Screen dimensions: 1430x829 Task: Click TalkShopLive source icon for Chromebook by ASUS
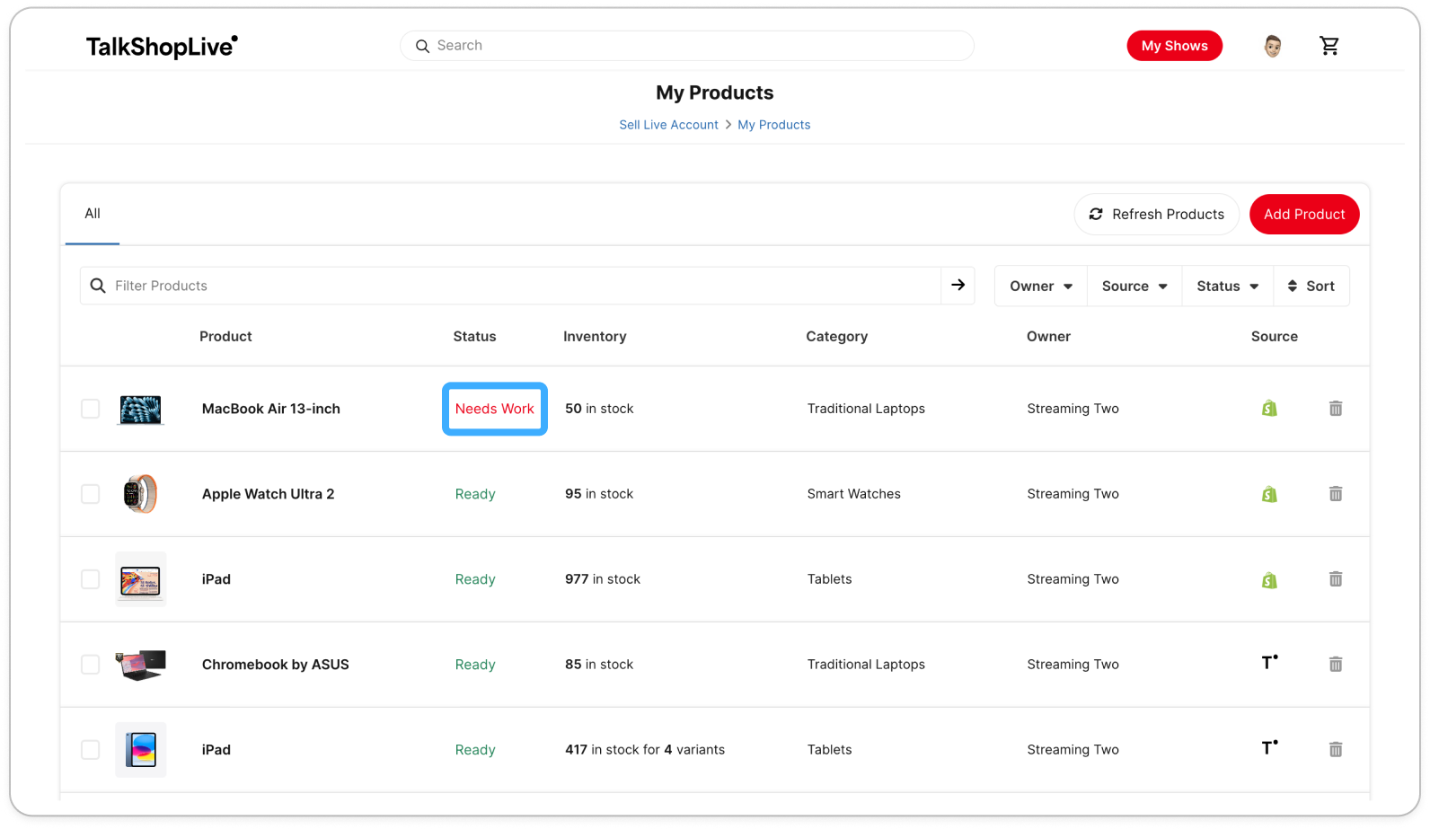click(1269, 663)
